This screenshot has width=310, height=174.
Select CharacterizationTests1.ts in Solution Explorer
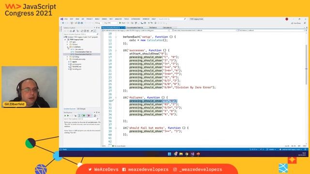point(83,52)
